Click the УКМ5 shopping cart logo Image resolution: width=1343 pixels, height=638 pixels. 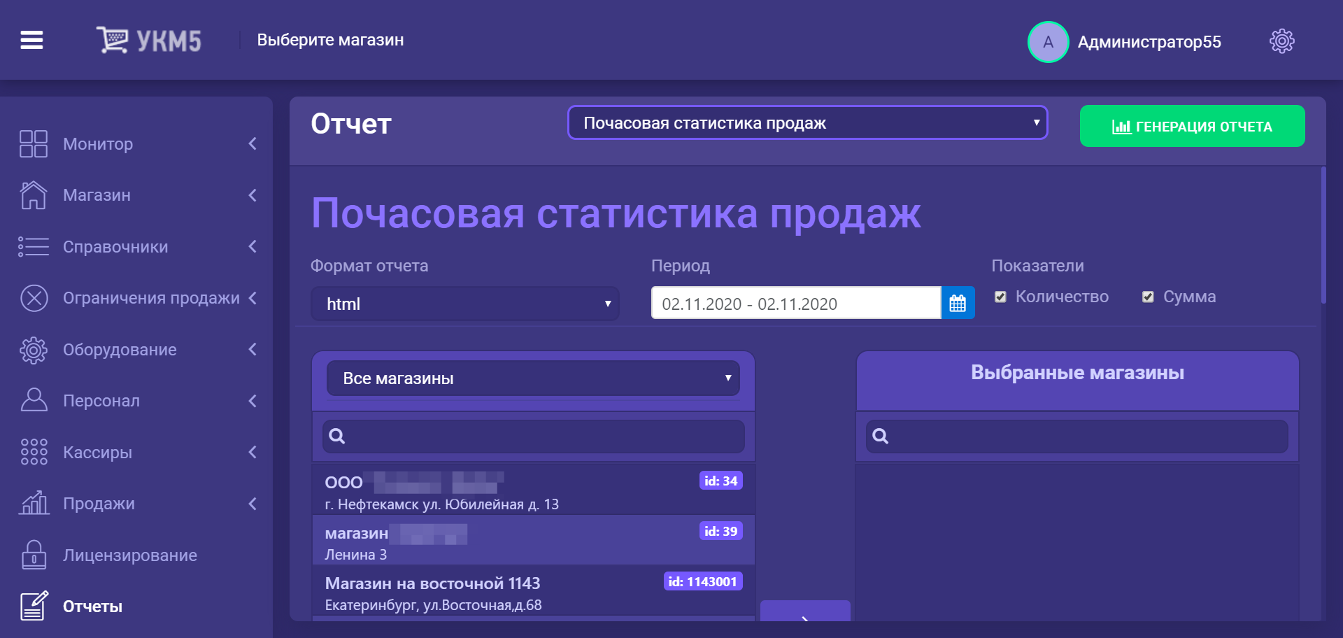[148, 41]
